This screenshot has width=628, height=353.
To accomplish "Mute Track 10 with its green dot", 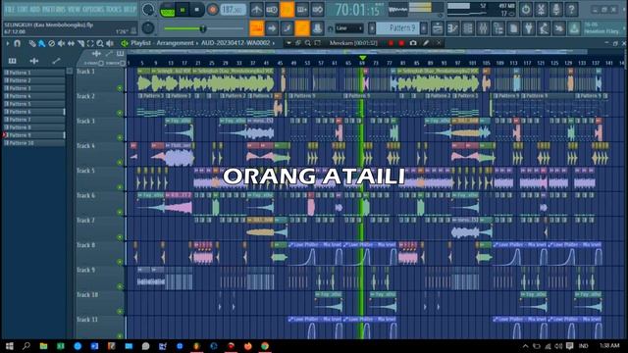I will tap(120, 311).
